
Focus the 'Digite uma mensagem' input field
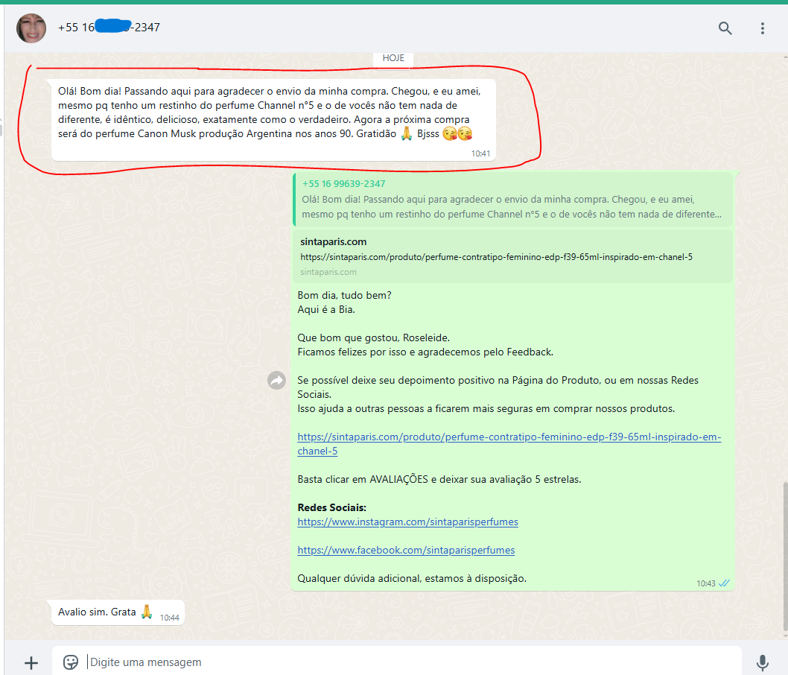tap(410, 662)
